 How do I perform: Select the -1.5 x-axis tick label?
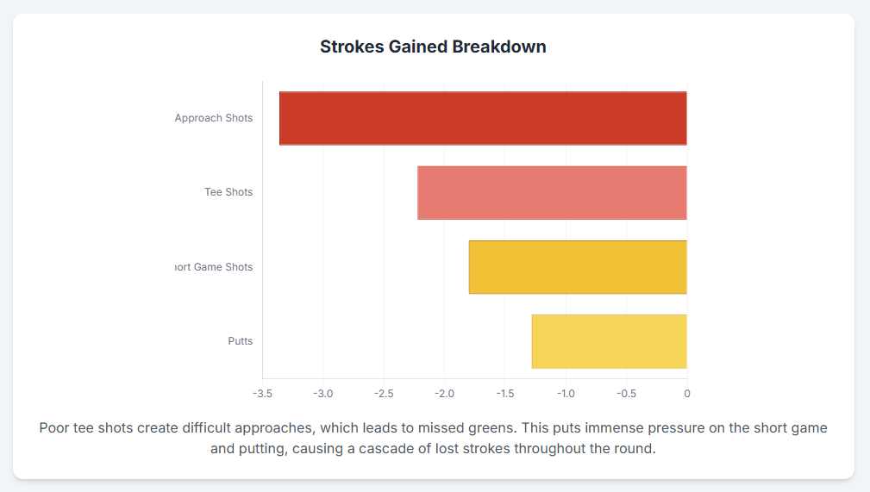coord(504,394)
